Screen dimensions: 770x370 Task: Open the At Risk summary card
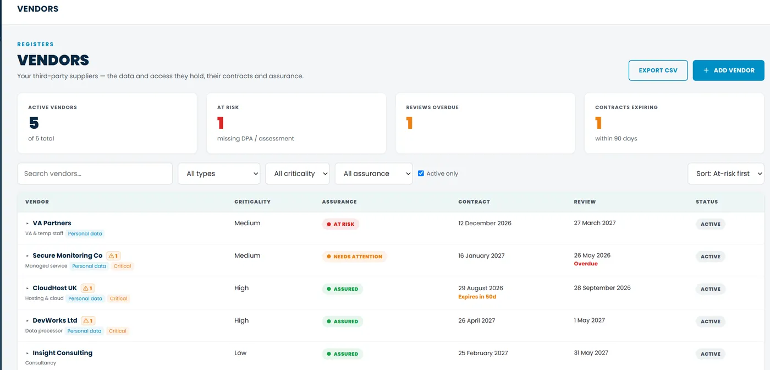296,123
